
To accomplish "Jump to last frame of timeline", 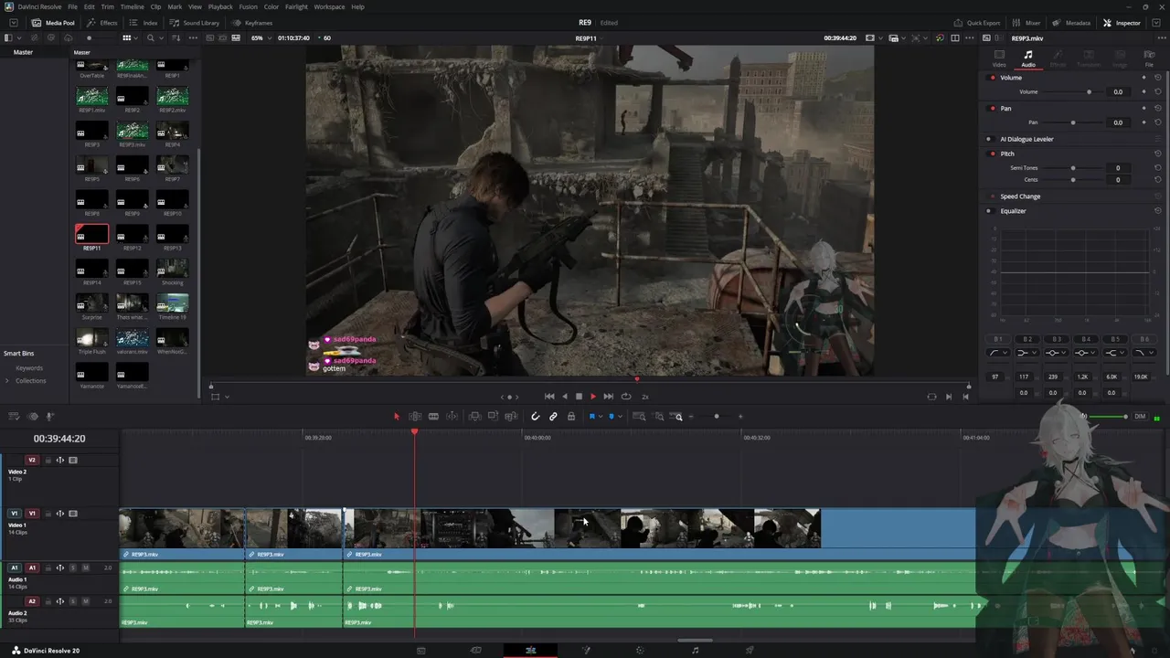I will (609, 397).
